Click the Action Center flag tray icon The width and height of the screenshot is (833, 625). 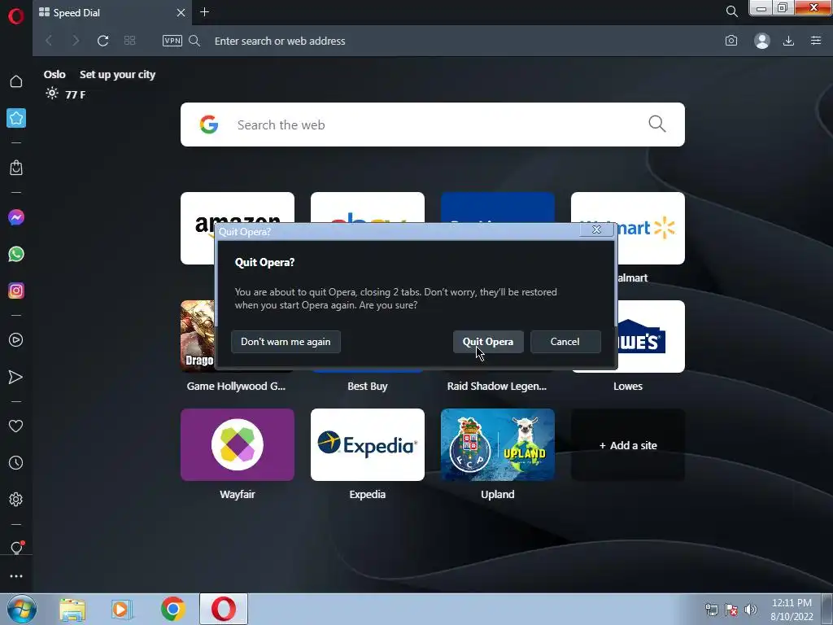[x=731, y=610]
